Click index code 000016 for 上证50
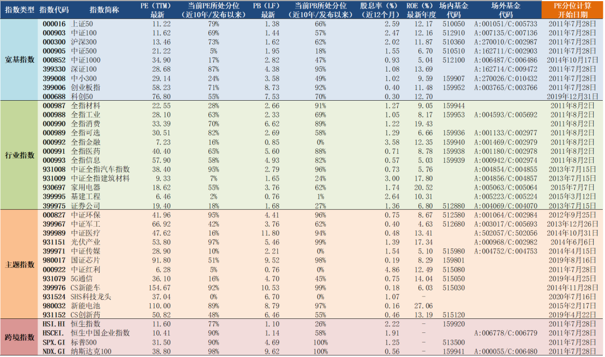This screenshot has width=605, height=357. coord(54,24)
